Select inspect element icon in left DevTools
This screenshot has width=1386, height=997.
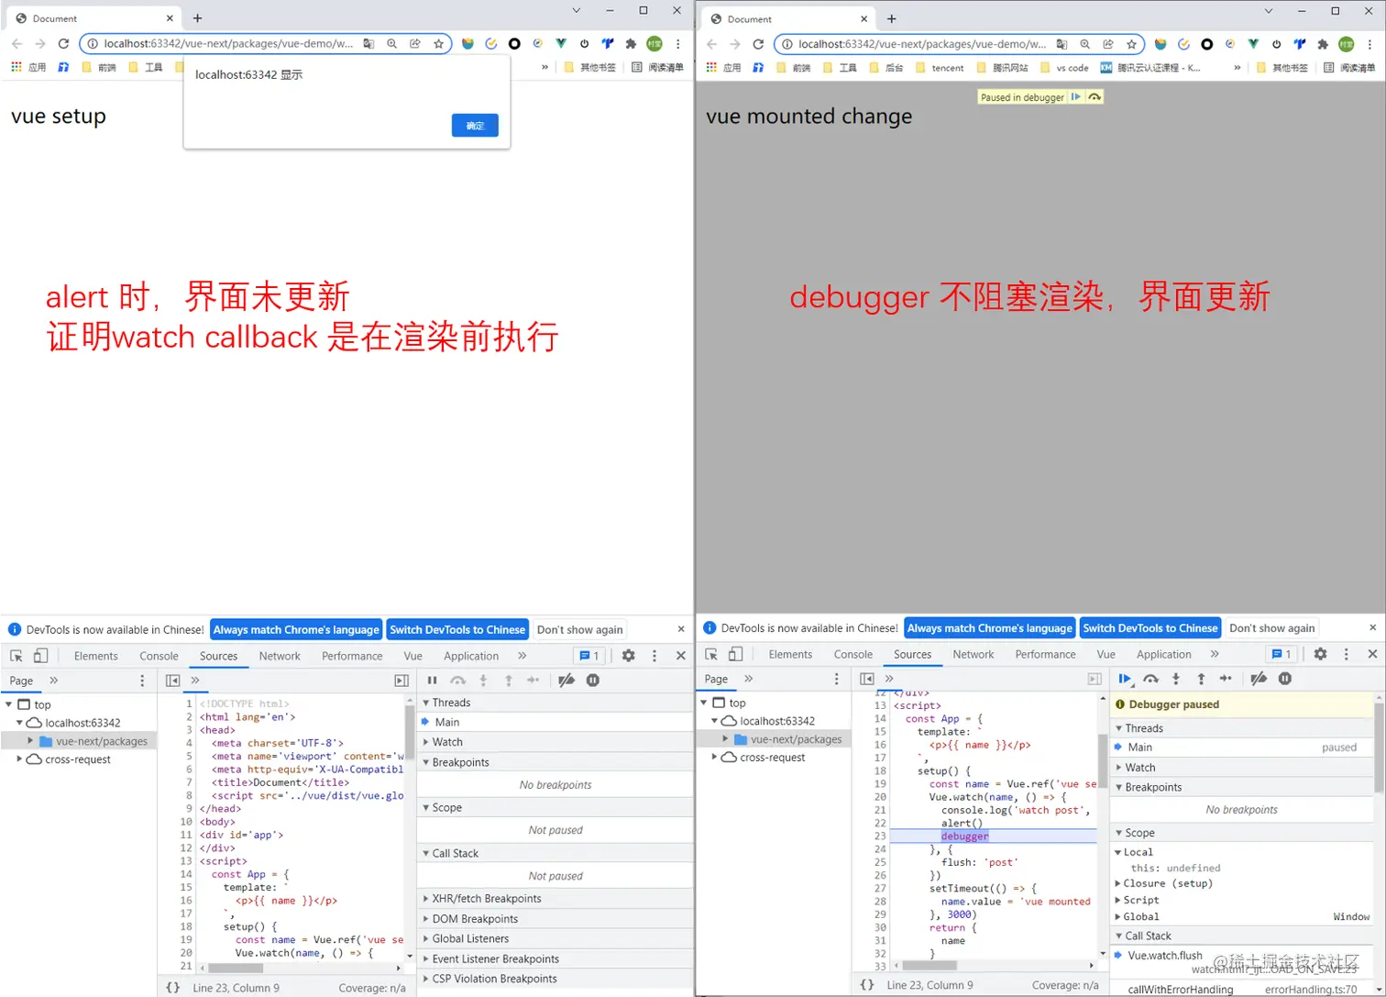16,656
